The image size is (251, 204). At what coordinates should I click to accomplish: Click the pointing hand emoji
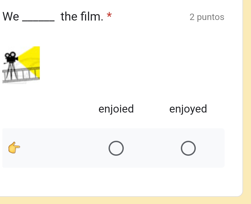click(14, 148)
